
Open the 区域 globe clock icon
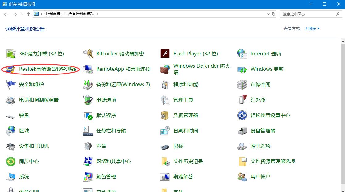pyautogui.click(x=10, y=131)
